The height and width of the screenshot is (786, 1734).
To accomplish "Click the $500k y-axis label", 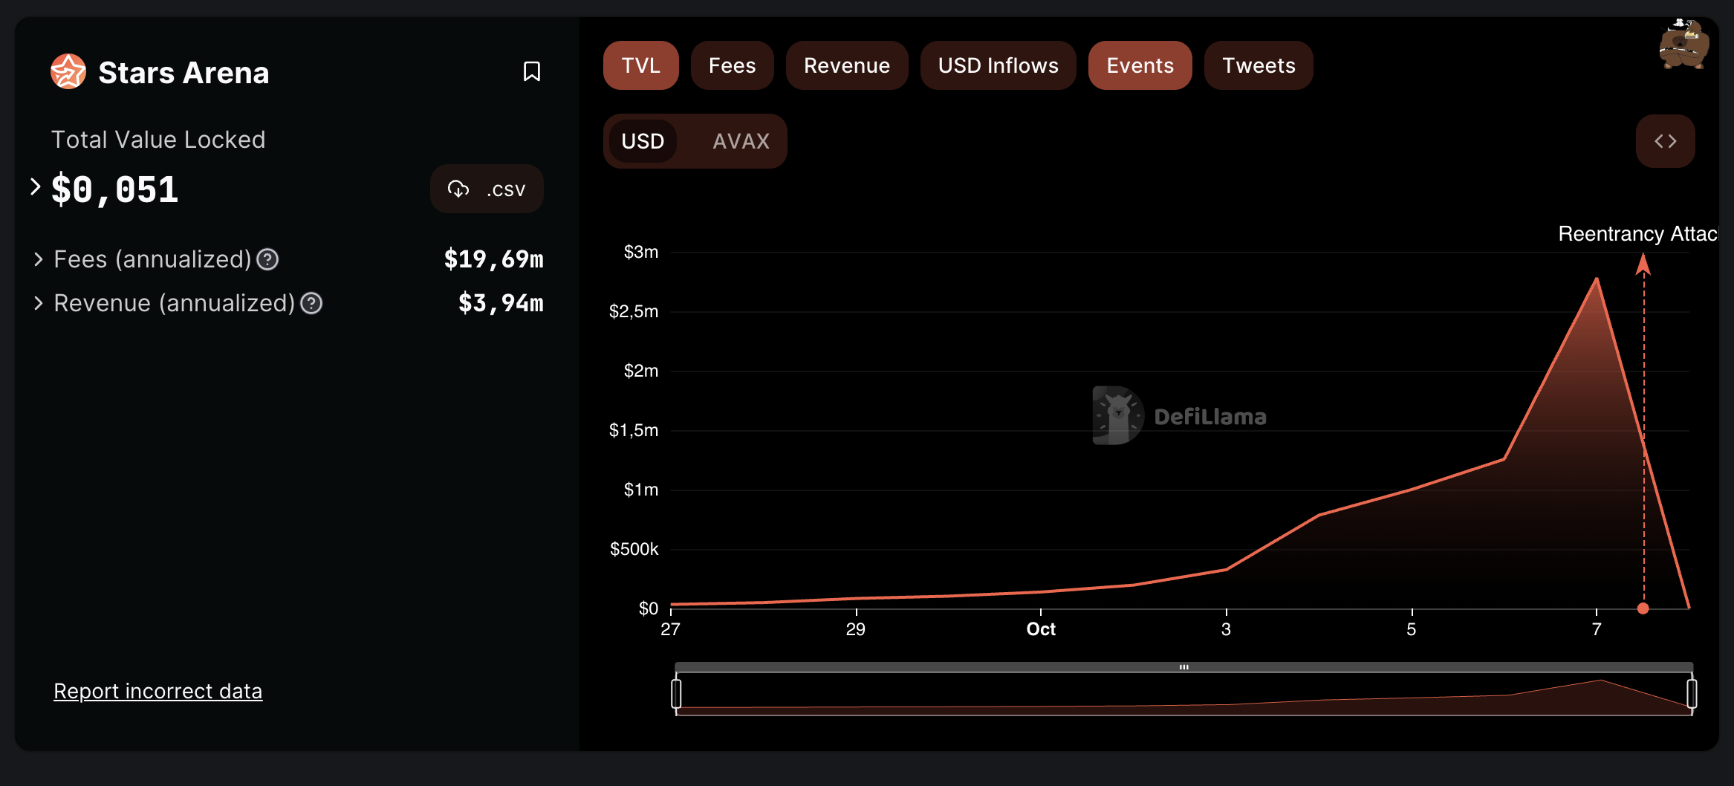I will [x=634, y=549].
